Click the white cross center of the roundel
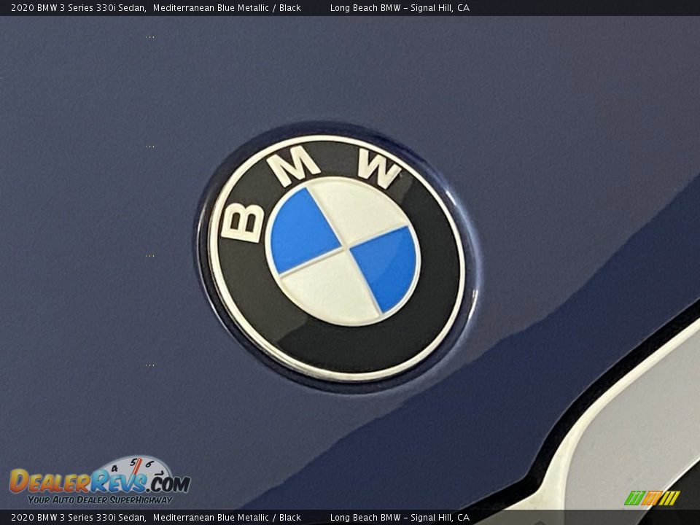This screenshot has height=525, width=700. (x=343, y=250)
